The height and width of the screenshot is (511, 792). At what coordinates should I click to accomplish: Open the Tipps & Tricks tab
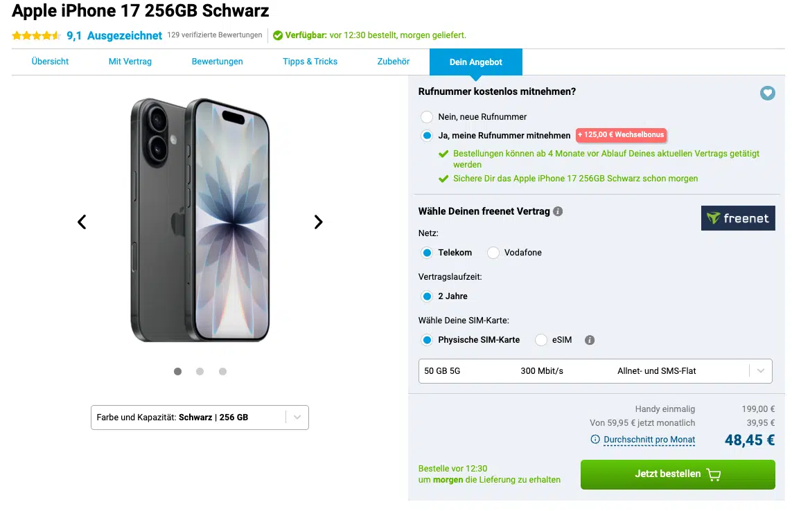pos(310,62)
